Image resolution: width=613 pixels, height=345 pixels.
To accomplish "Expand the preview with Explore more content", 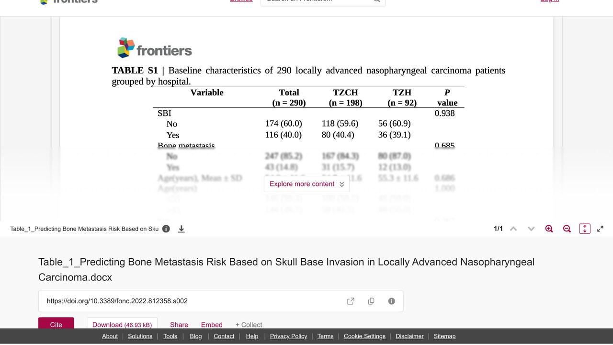I will point(306,184).
